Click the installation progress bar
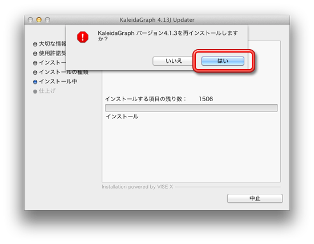The height and width of the screenshot is (244, 314). point(191,108)
